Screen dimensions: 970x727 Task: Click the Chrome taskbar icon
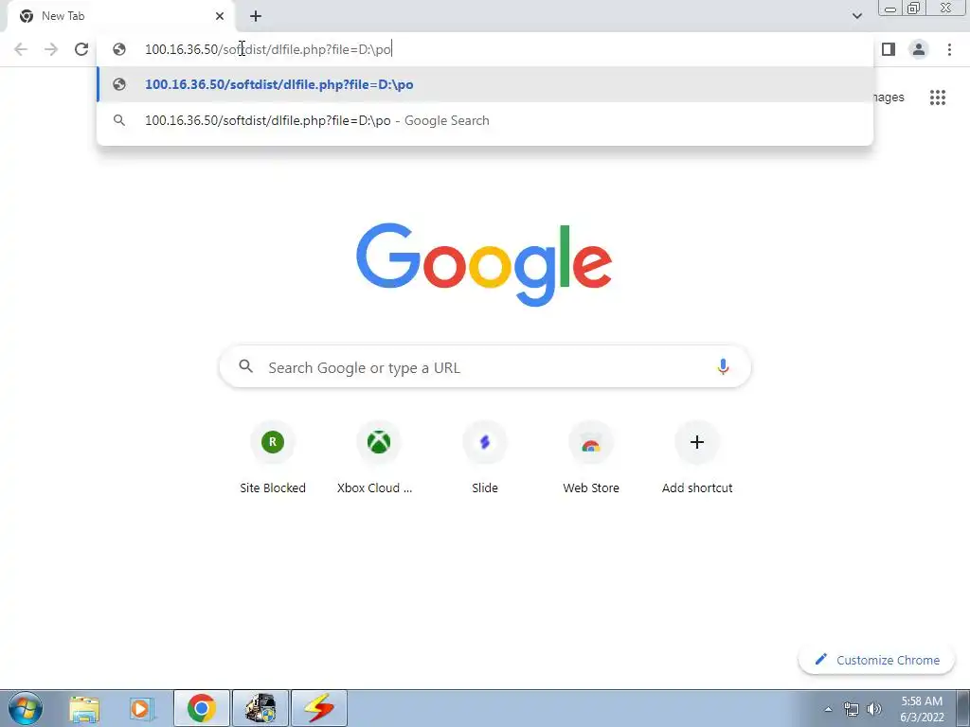coord(202,708)
